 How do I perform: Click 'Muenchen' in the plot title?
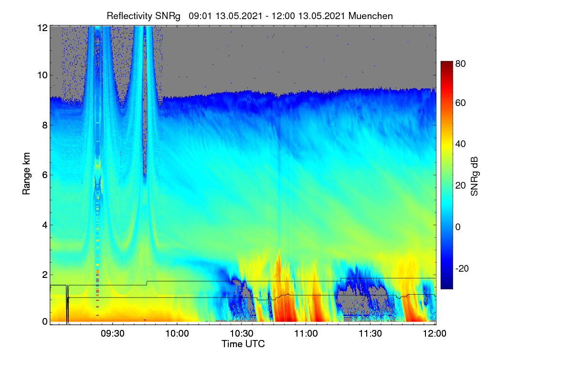pos(371,16)
